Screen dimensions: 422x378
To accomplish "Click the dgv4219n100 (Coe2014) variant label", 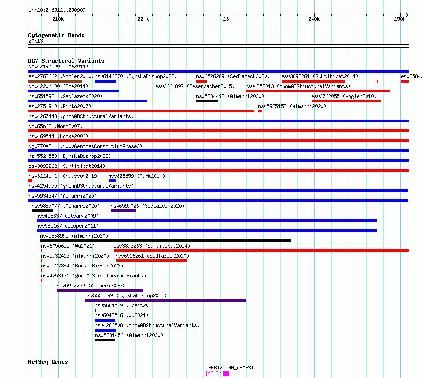I will tap(58, 66).
